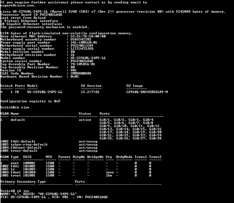This screenshot has height=203, width=234.
Task: Click the 'token-ring-default' VLAN name
Action: [29, 145]
